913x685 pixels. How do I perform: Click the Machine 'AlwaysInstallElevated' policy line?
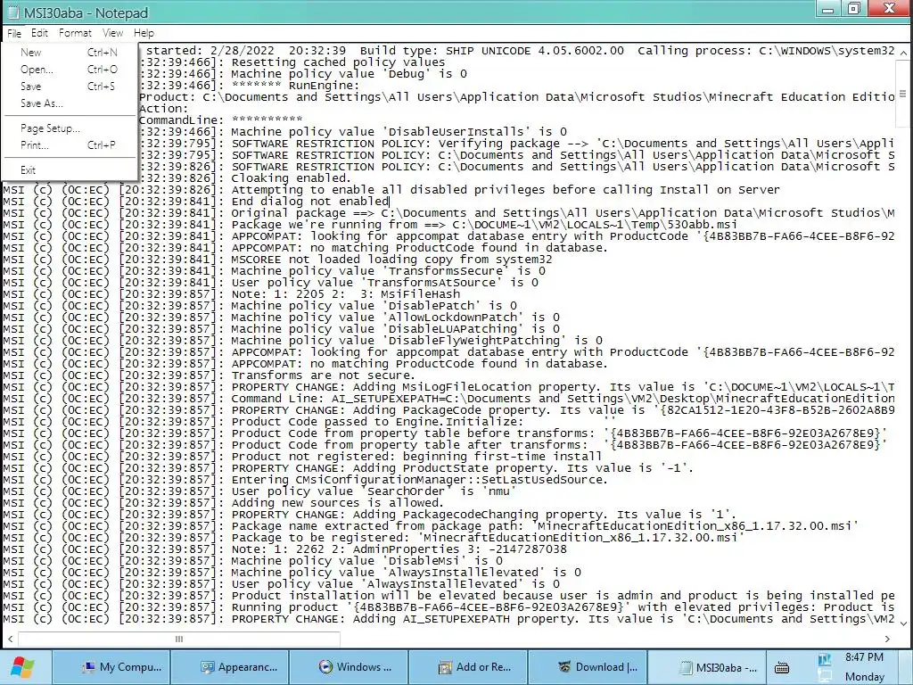(406, 574)
